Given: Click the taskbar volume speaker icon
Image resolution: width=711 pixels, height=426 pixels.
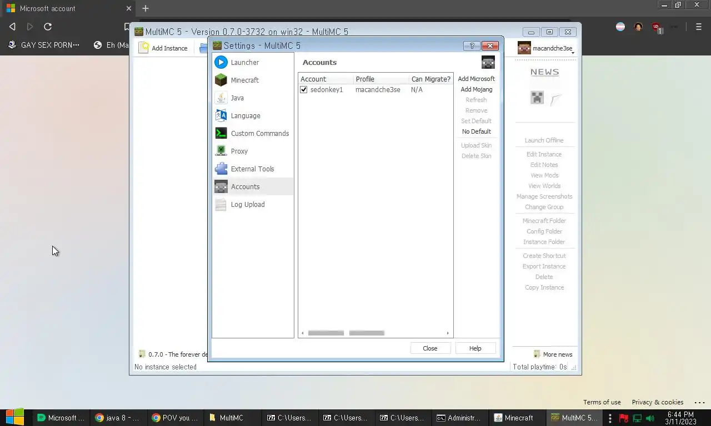Looking at the screenshot, I should (650, 418).
